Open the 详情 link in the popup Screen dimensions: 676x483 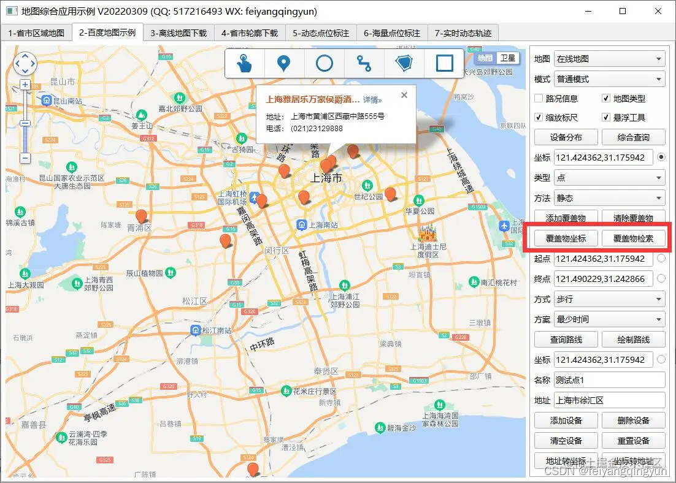tap(372, 100)
